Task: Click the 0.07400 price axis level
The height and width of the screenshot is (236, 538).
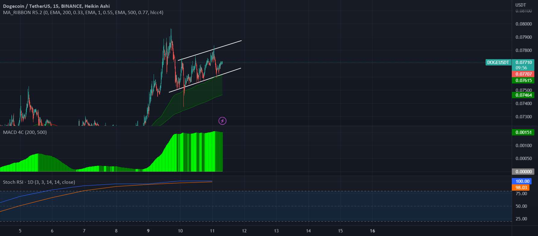Action: tap(524, 104)
